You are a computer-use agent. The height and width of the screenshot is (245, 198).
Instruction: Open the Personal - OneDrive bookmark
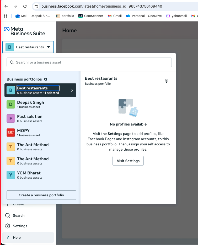click(x=144, y=16)
